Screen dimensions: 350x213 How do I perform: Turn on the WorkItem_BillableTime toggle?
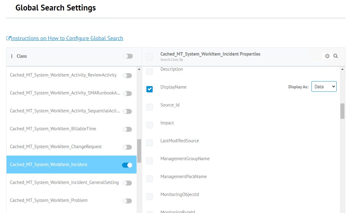click(127, 129)
